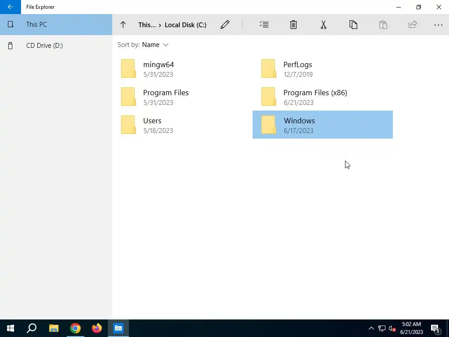Click the 5/18/2023 date text
This screenshot has height=337, width=449.
pyautogui.click(x=158, y=131)
